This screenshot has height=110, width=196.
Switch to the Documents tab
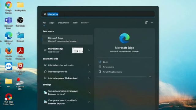click(x=64, y=23)
